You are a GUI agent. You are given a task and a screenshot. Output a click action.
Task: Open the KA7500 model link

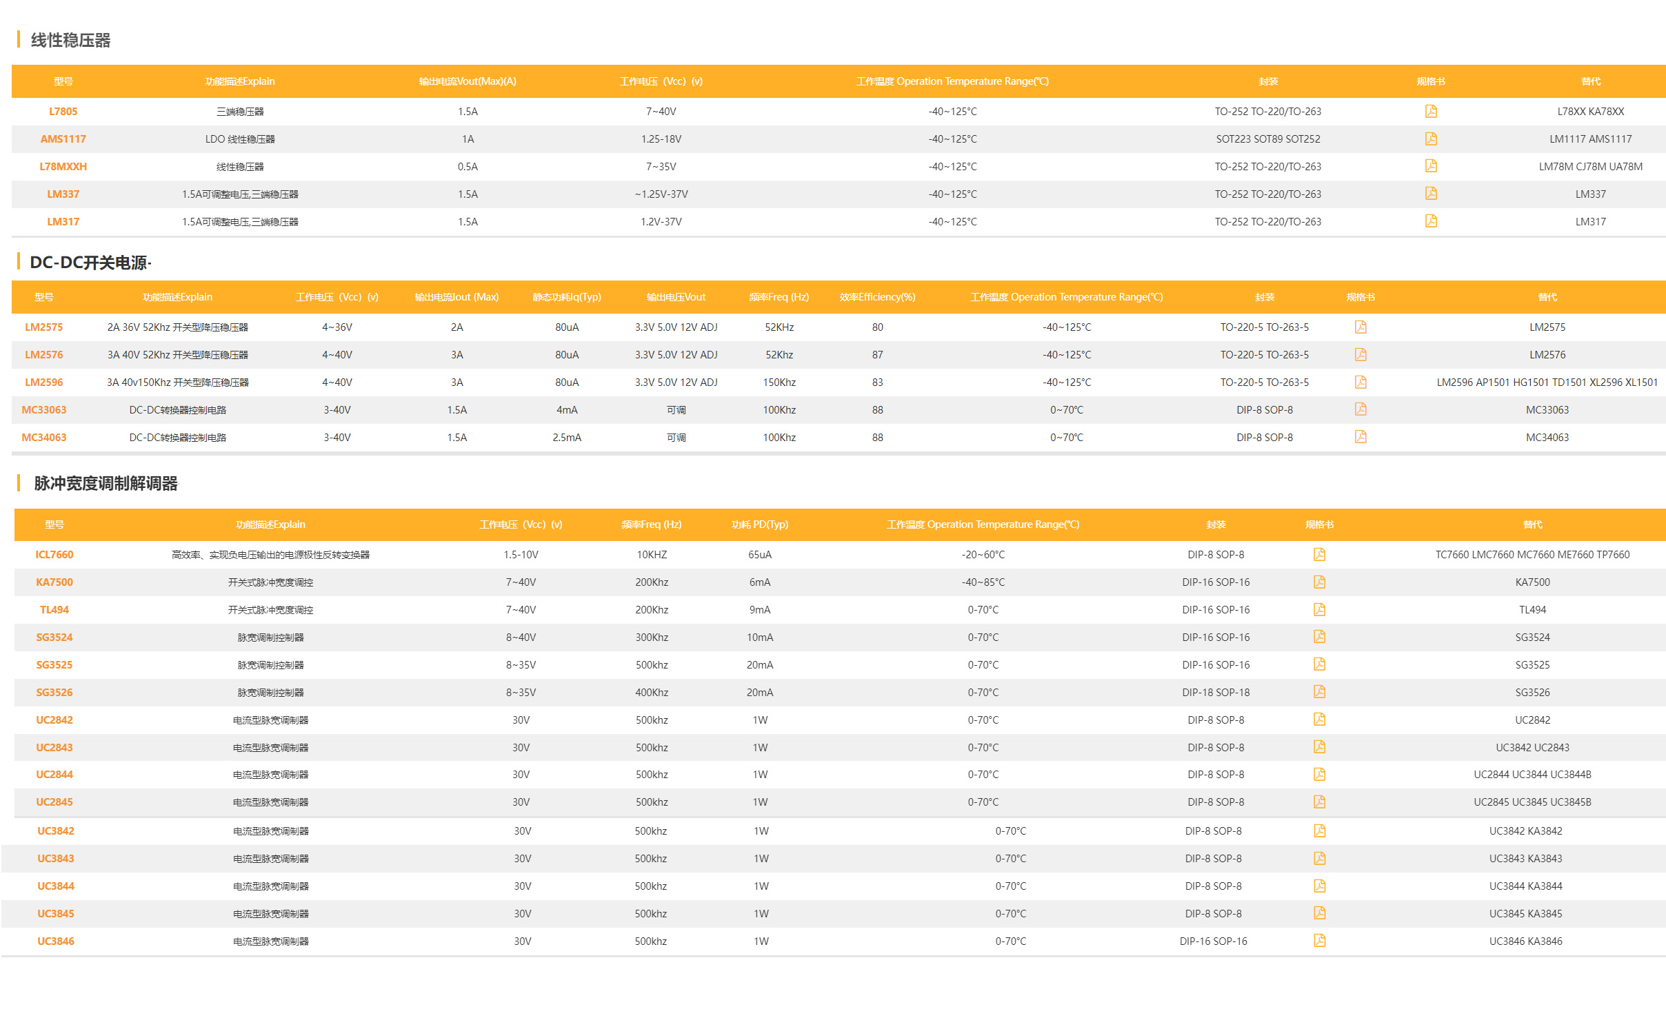(x=54, y=582)
